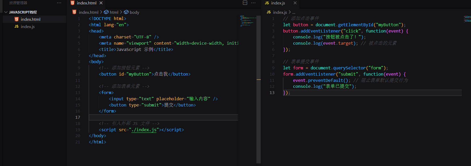Click breadcrumb chevron after index.js
The width and height of the screenshot is (471, 166).
[x=289, y=12]
